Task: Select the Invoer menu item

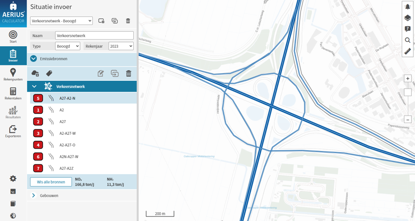Action: [x=13, y=56]
